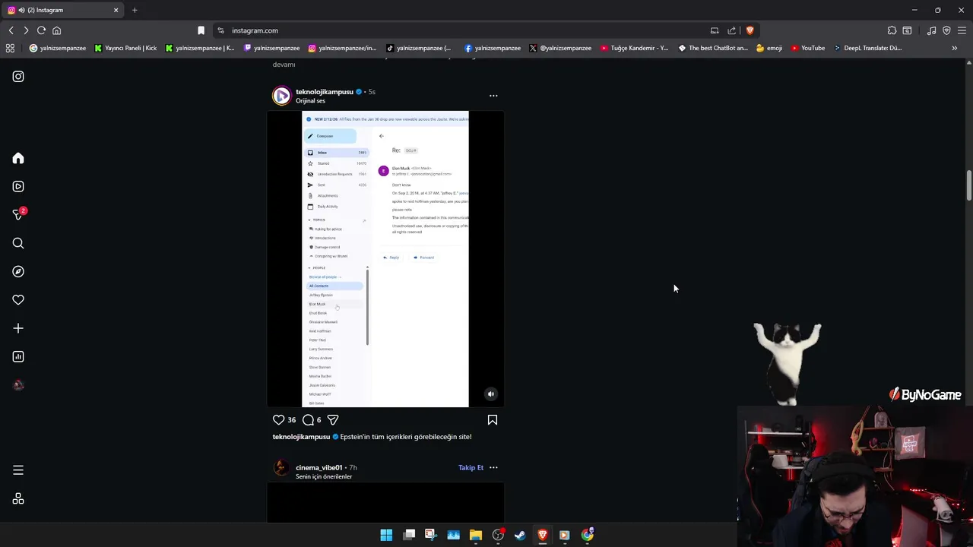Screen dimensions: 973x547
Task: Open notifications heart icon in sidebar
Action: click(18, 300)
